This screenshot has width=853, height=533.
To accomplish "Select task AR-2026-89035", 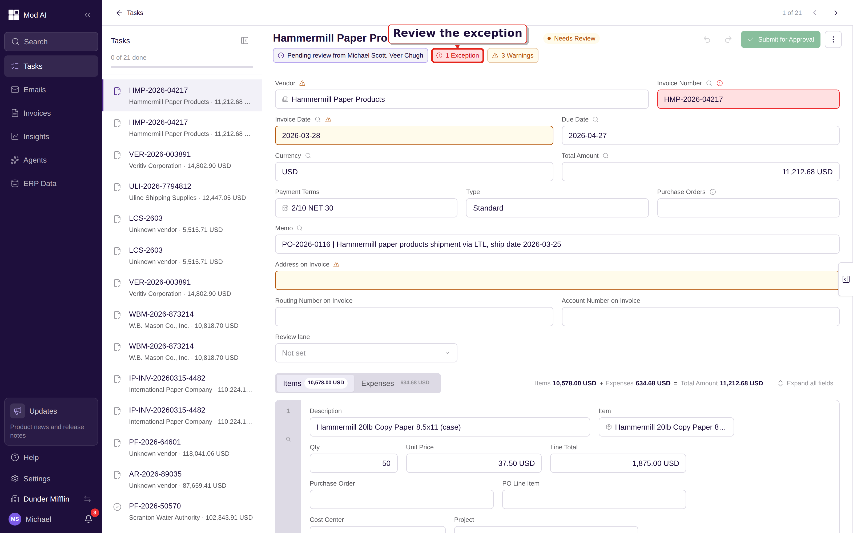I will (182, 479).
